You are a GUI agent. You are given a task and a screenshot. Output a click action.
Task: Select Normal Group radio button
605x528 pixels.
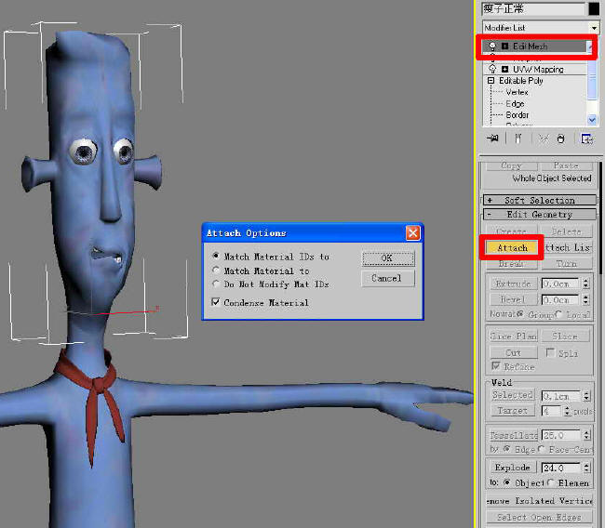[x=521, y=314]
